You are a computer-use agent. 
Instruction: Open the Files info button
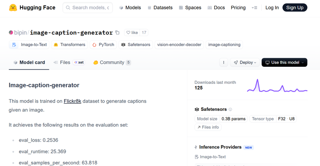point(208,127)
